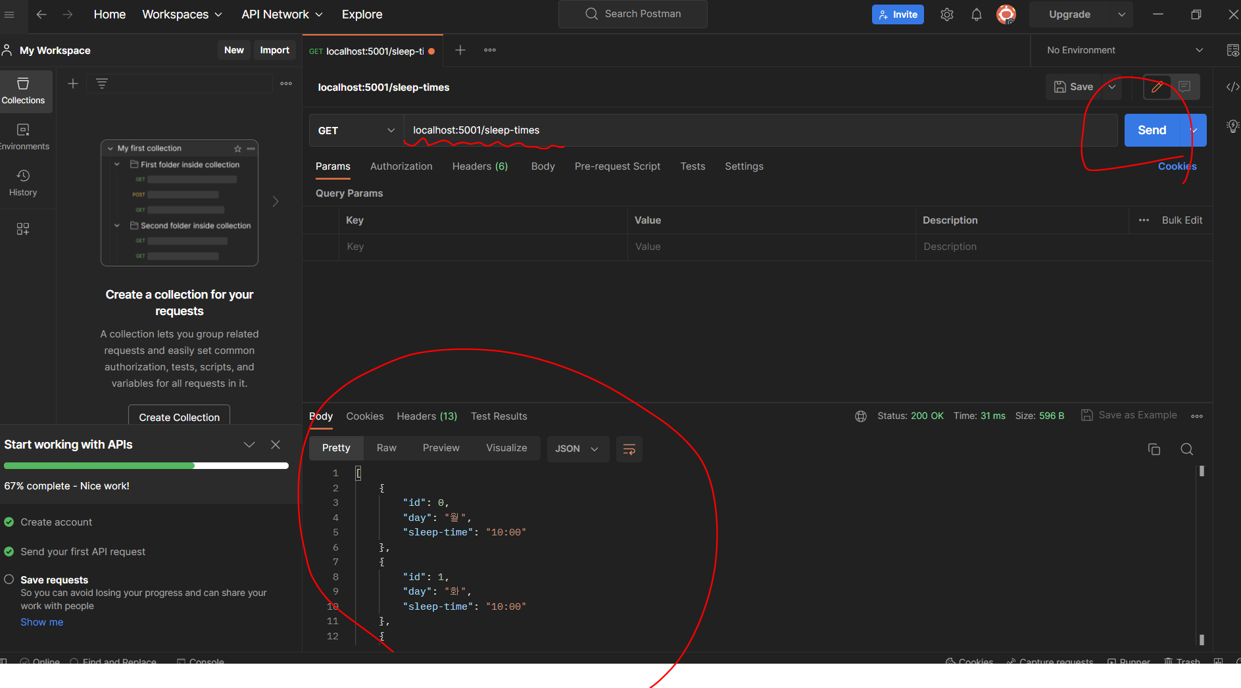Switch response view to Preview
This screenshot has height=688, width=1241.
(441, 448)
